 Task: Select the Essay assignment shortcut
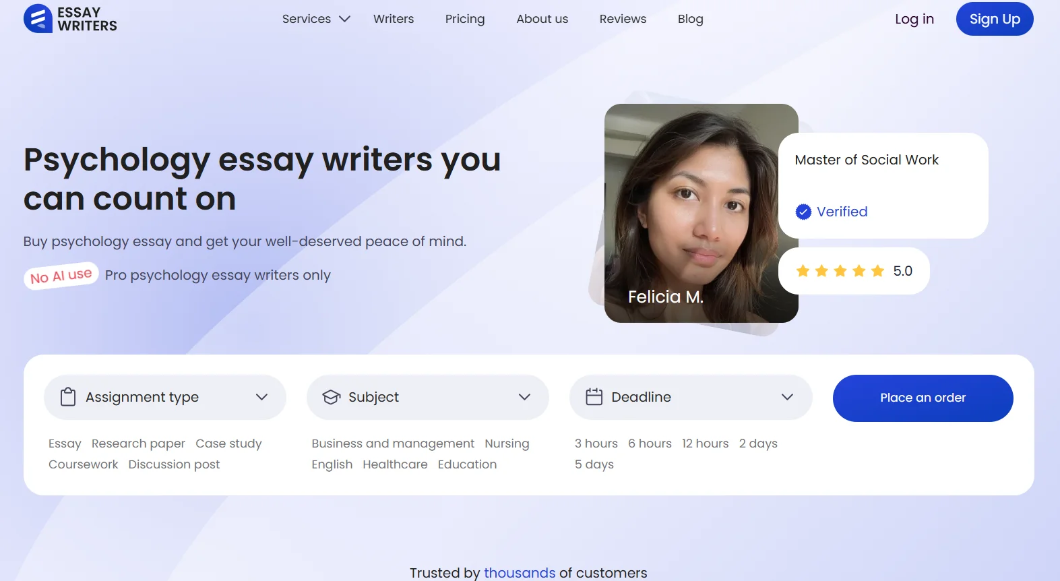point(65,444)
